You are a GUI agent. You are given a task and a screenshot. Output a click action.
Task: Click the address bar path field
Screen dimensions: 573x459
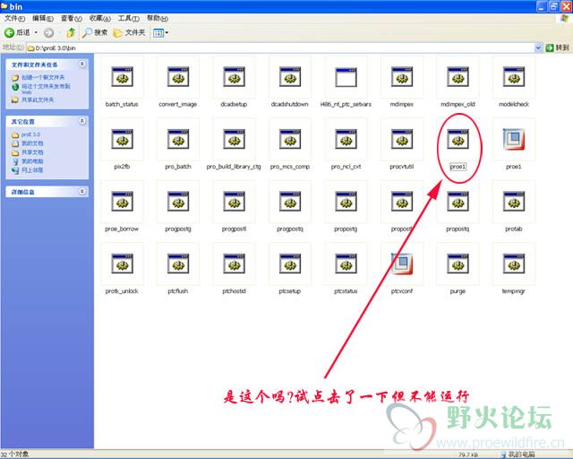tap(280, 48)
